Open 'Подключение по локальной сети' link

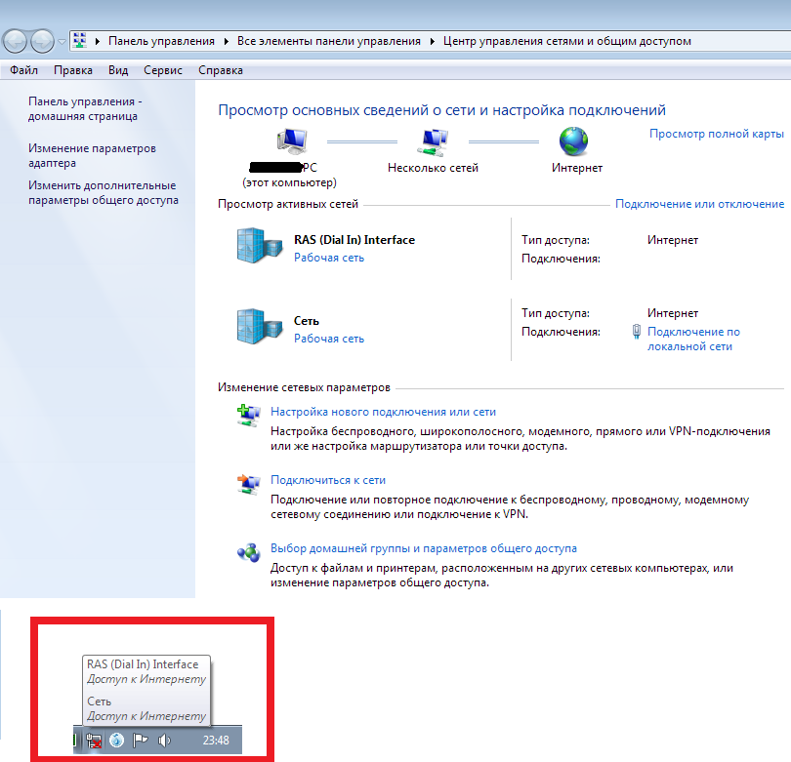point(693,339)
